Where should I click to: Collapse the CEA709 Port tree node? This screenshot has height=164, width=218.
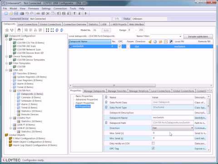point(10,91)
